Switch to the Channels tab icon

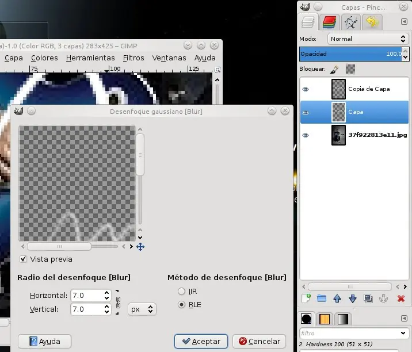coord(329,22)
